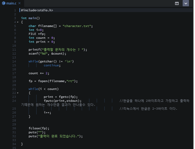The width and height of the screenshot is (195, 149).
Task: Click the while(getchar() != '\n') line
Action: point(51,61)
